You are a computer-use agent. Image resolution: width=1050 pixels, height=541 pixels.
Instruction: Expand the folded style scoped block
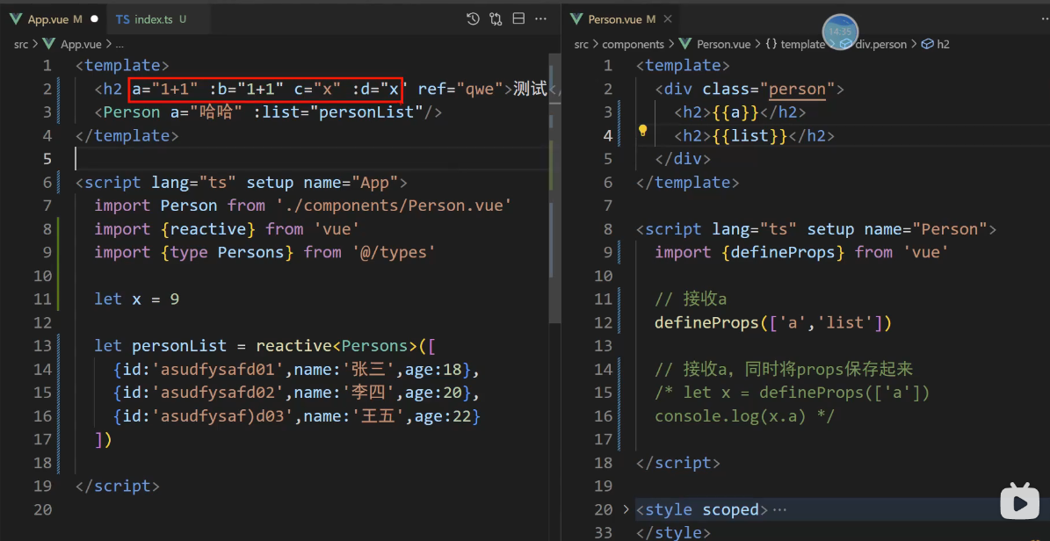click(626, 509)
